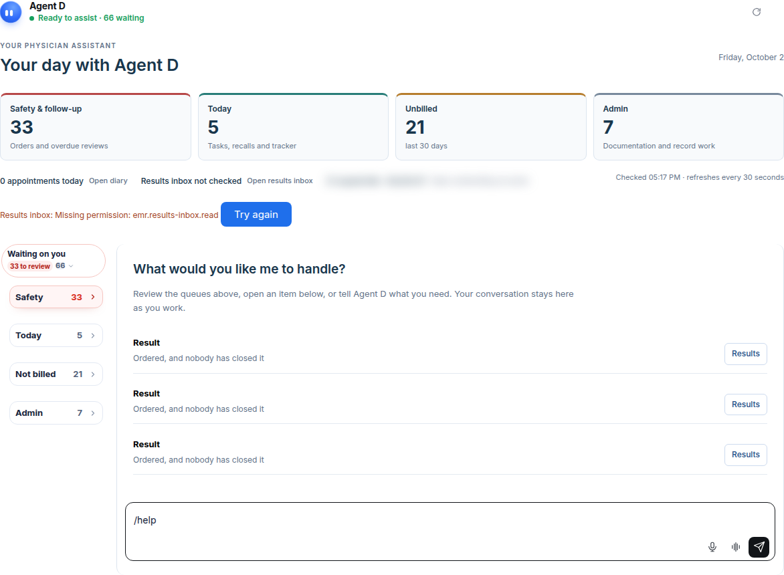Click the Agent D pause avatar icon
The height and width of the screenshot is (575, 784).
tap(10, 12)
